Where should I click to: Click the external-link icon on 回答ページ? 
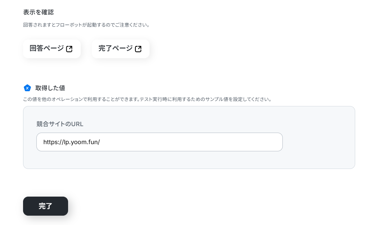[69, 49]
